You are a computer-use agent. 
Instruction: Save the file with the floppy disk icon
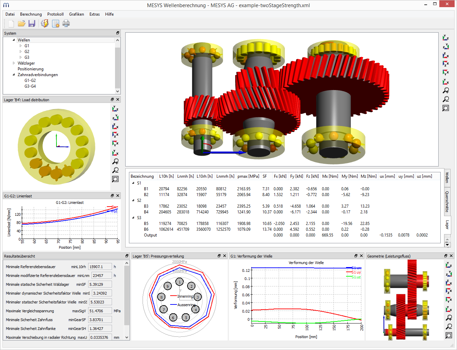[x=32, y=23]
